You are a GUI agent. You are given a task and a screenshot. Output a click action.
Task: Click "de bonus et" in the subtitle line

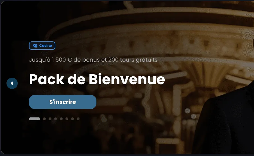click(x=90, y=60)
